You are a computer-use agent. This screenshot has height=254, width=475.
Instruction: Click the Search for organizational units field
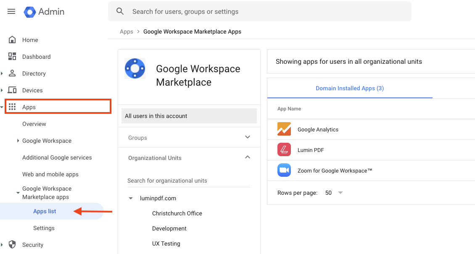(189, 181)
